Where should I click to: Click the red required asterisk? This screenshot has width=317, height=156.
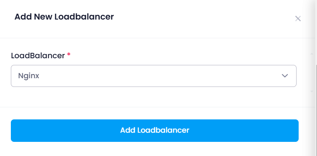click(x=69, y=54)
